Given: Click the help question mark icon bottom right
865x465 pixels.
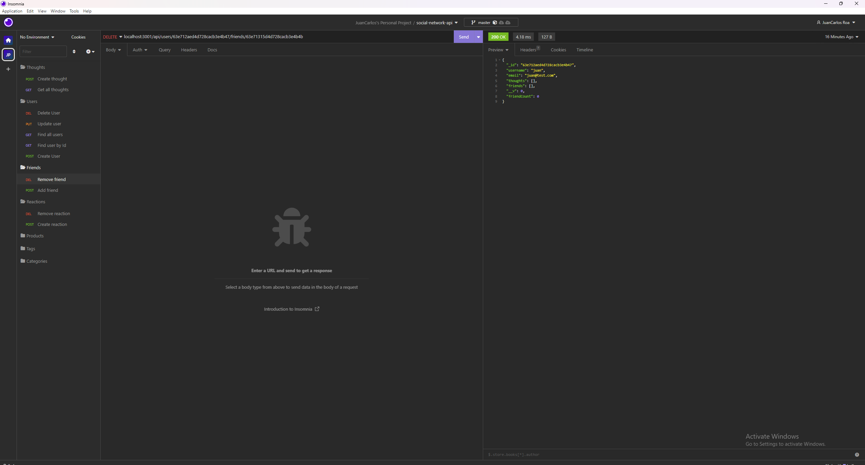Looking at the screenshot, I should coord(857,454).
